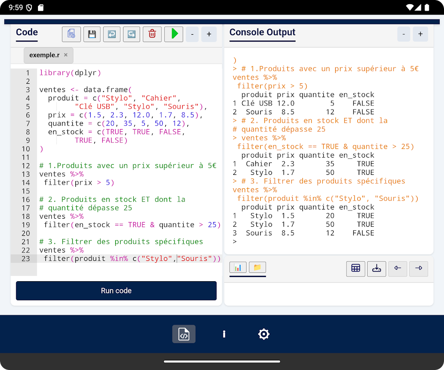Switch to the plots chart tab
This screenshot has height=370, width=444.
coord(238,267)
